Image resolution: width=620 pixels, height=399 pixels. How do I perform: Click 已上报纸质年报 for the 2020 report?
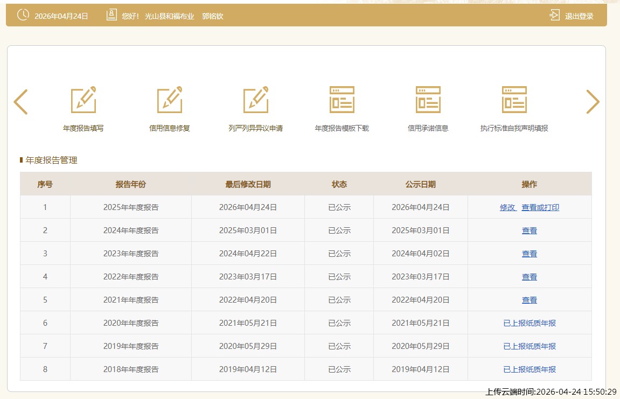530,323
